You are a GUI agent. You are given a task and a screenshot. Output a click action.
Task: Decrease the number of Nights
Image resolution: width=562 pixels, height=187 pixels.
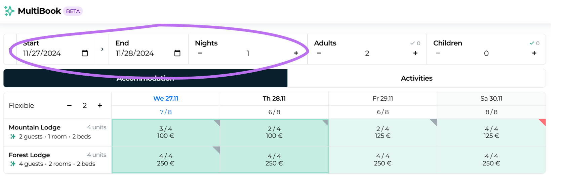(200, 53)
